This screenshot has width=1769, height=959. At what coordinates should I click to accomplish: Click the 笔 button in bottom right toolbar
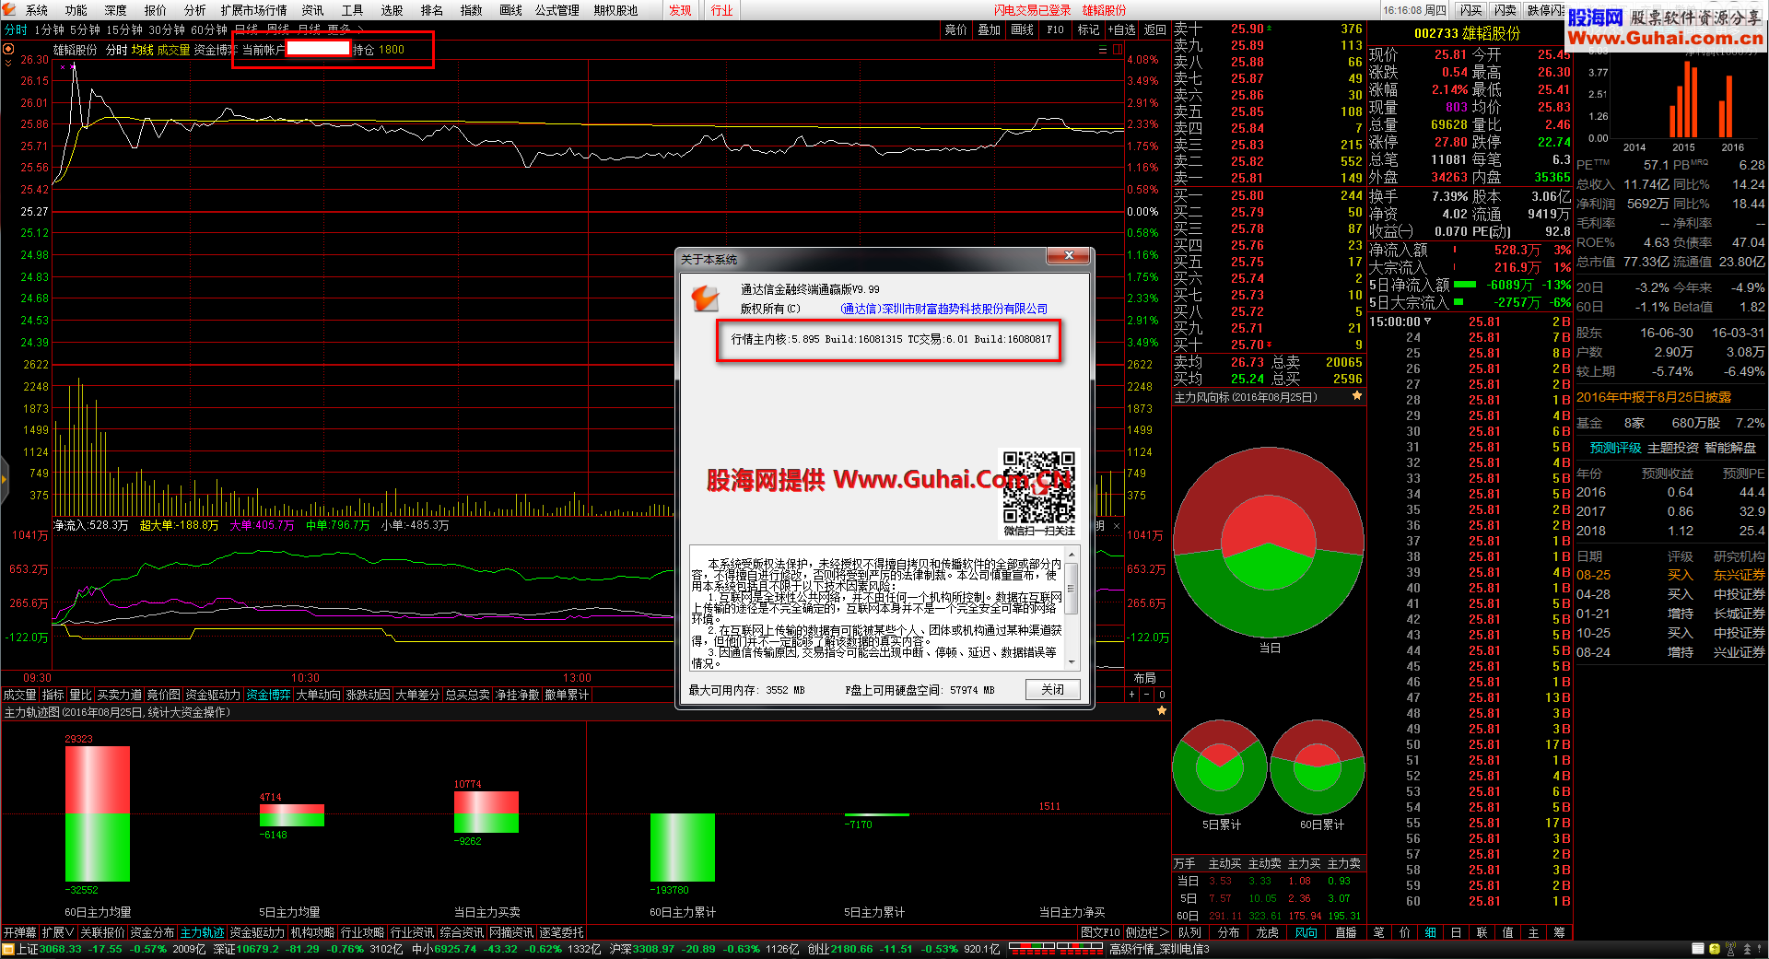pyautogui.click(x=1379, y=932)
